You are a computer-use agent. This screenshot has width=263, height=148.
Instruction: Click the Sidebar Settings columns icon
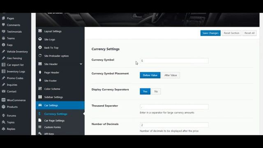coord(40,97)
